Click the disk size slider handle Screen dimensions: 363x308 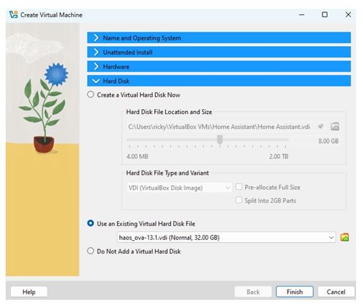(x=219, y=140)
